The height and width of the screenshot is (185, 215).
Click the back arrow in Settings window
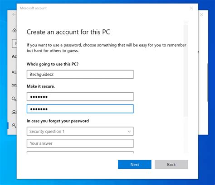14,14
